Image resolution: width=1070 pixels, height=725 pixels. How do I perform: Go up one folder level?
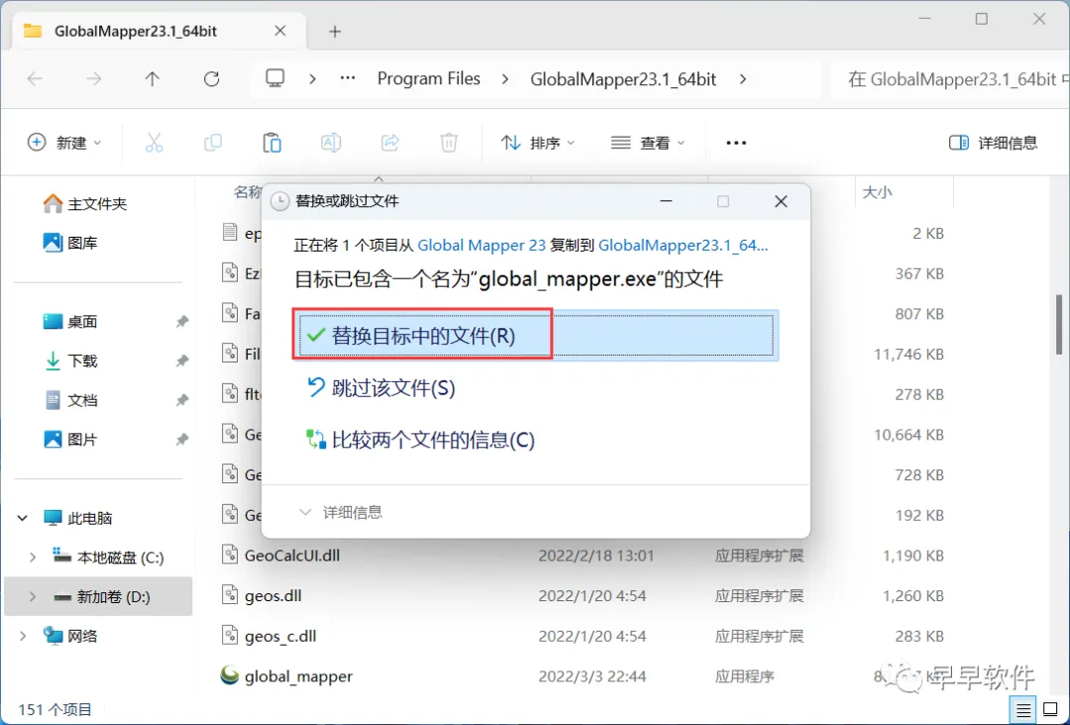[153, 79]
